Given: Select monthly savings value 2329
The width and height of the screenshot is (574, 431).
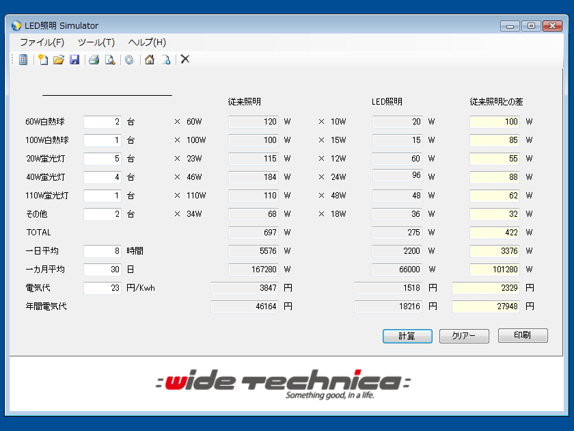Looking at the screenshot, I should 486,288.
